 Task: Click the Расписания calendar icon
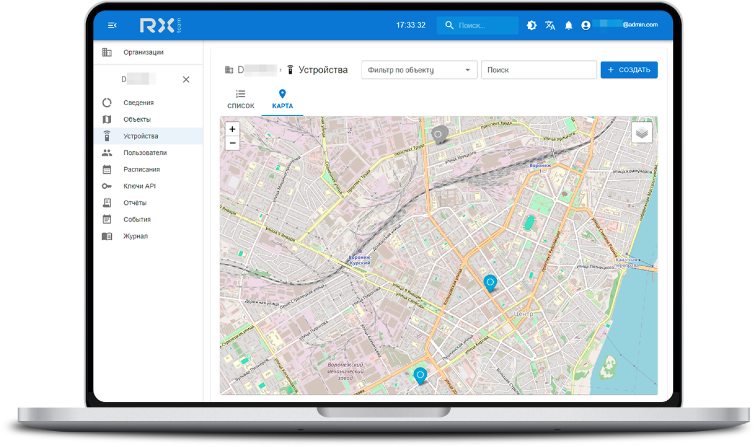(107, 169)
